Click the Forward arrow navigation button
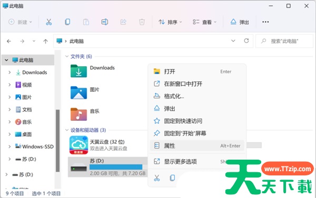This screenshot has width=316, height=198. point(22,41)
